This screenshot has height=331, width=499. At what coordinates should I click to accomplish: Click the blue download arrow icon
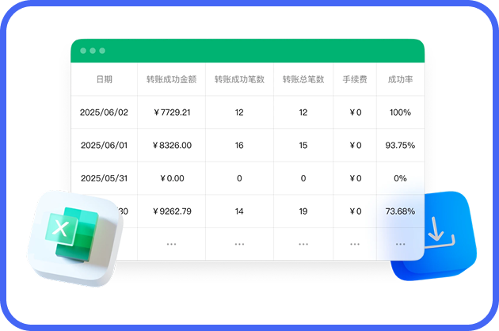pyautogui.click(x=436, y=234)
